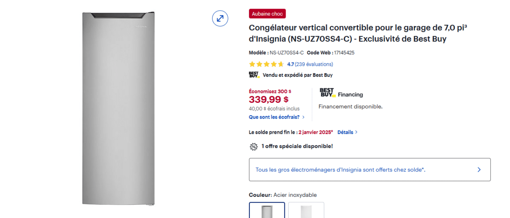Select the white color swatch
This screenshot has width=510, height=218.
pos(306,211)
